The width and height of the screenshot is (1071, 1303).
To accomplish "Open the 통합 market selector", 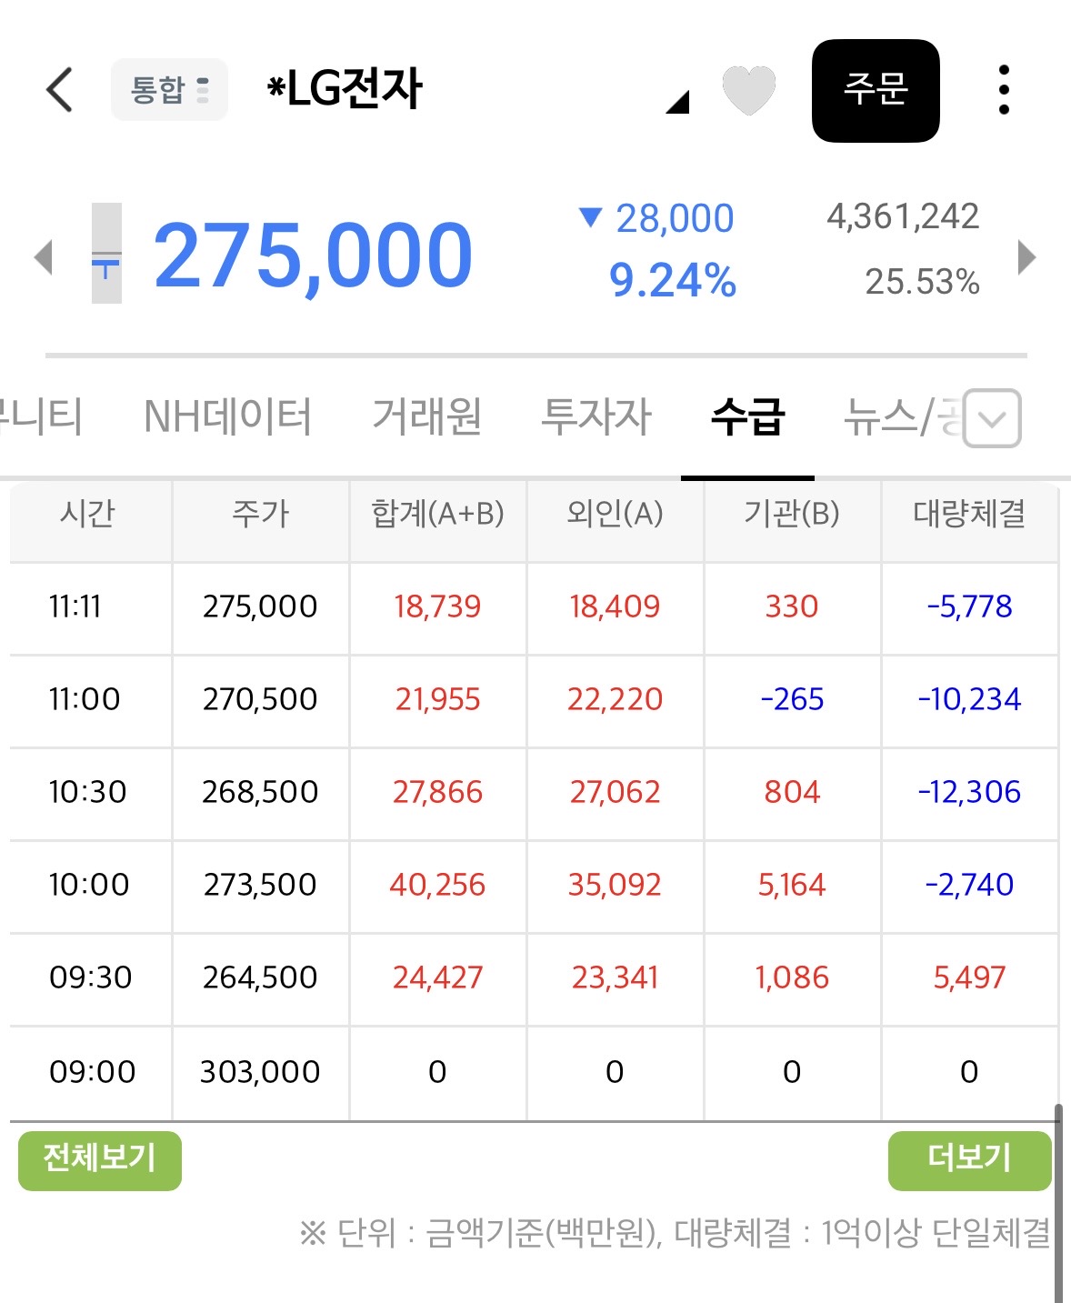I will 169,90.
